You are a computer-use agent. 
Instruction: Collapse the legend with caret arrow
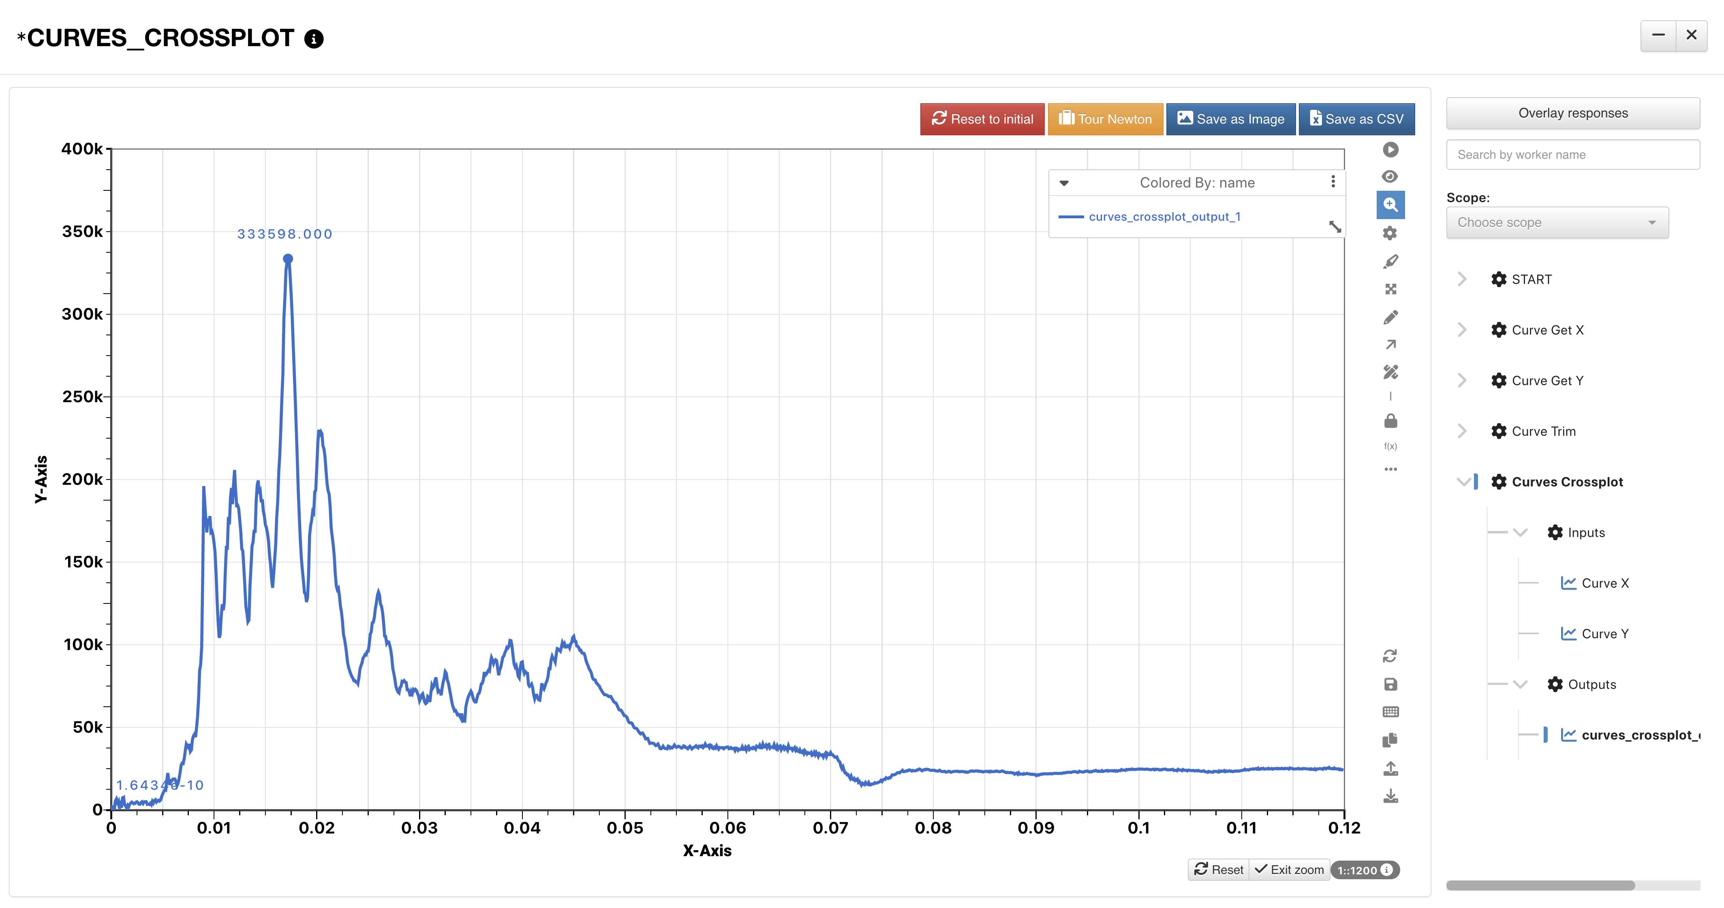click(x=1063, y=183)
